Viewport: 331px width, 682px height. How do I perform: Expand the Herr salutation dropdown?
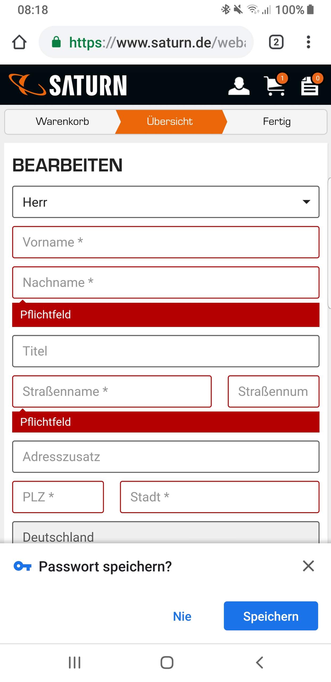[x=166, y=202]
